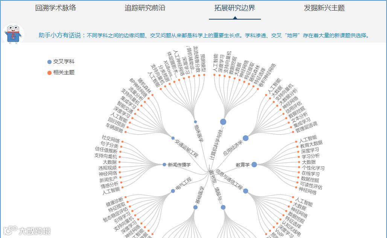Collapse the 临床医学 discipline node
This screenshot has height=238, width=387.
tap(195, 122)
